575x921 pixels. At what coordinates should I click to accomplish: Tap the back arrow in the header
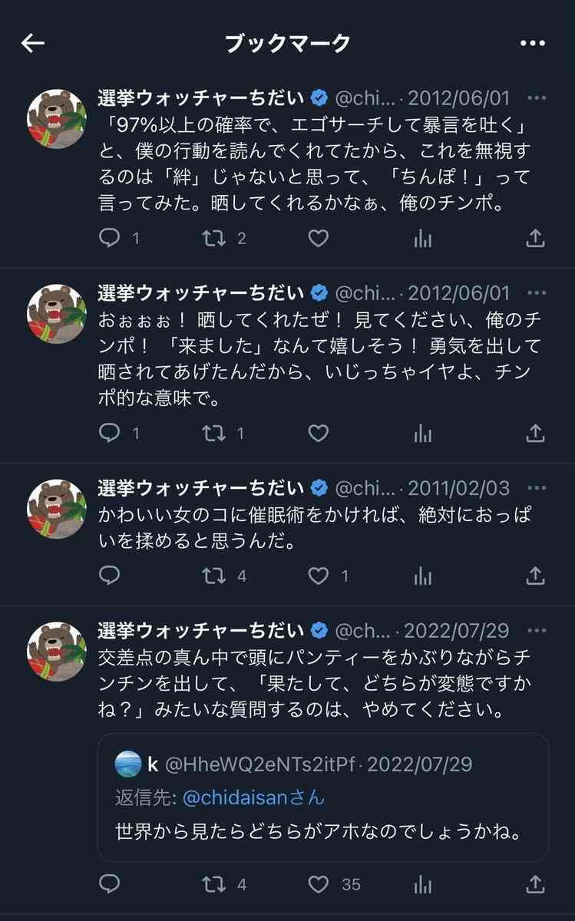(32, 44)
